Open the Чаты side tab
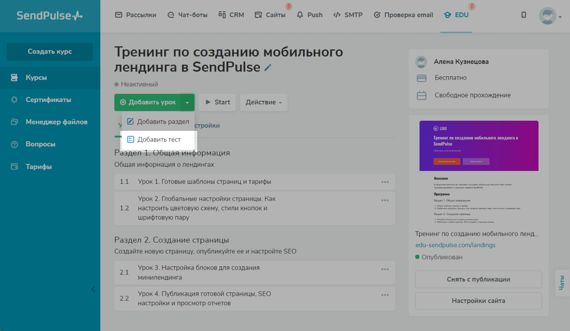This screenshot has height=331, width=570. [562, 283]
